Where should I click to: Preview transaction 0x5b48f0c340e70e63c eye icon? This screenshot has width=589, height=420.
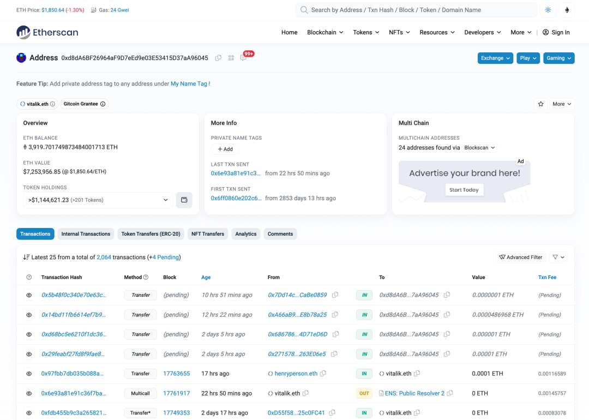tap(29, 295)
